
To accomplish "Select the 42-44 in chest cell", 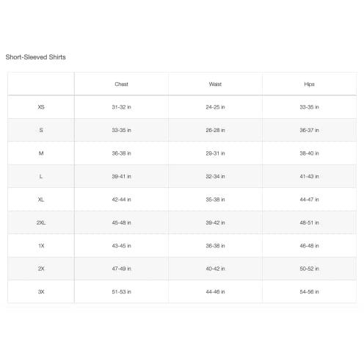I will 121,200.
